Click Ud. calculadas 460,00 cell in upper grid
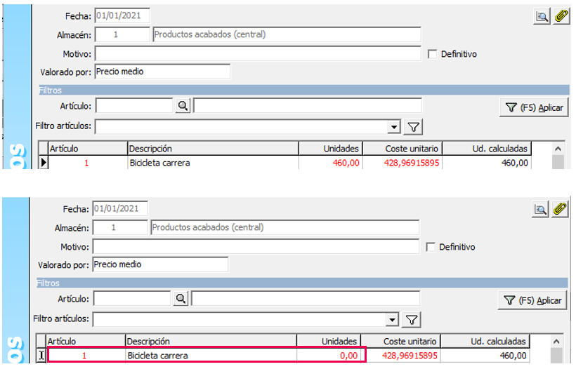 (x=487, y=163)
